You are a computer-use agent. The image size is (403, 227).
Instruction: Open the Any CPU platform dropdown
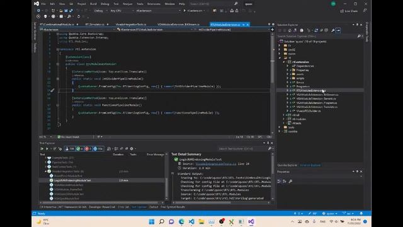(x=122, y=11)
